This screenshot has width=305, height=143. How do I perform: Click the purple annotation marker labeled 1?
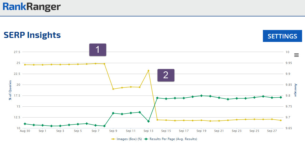tap(97, 50)
